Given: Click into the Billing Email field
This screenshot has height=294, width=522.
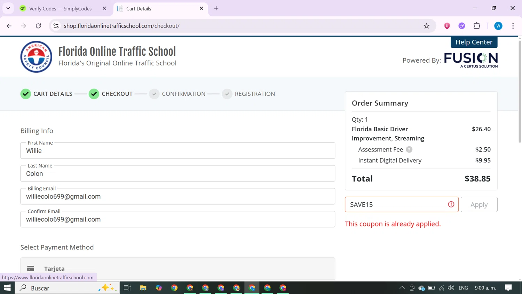Looking at the screenshot, I should click(x=177, y=196).
